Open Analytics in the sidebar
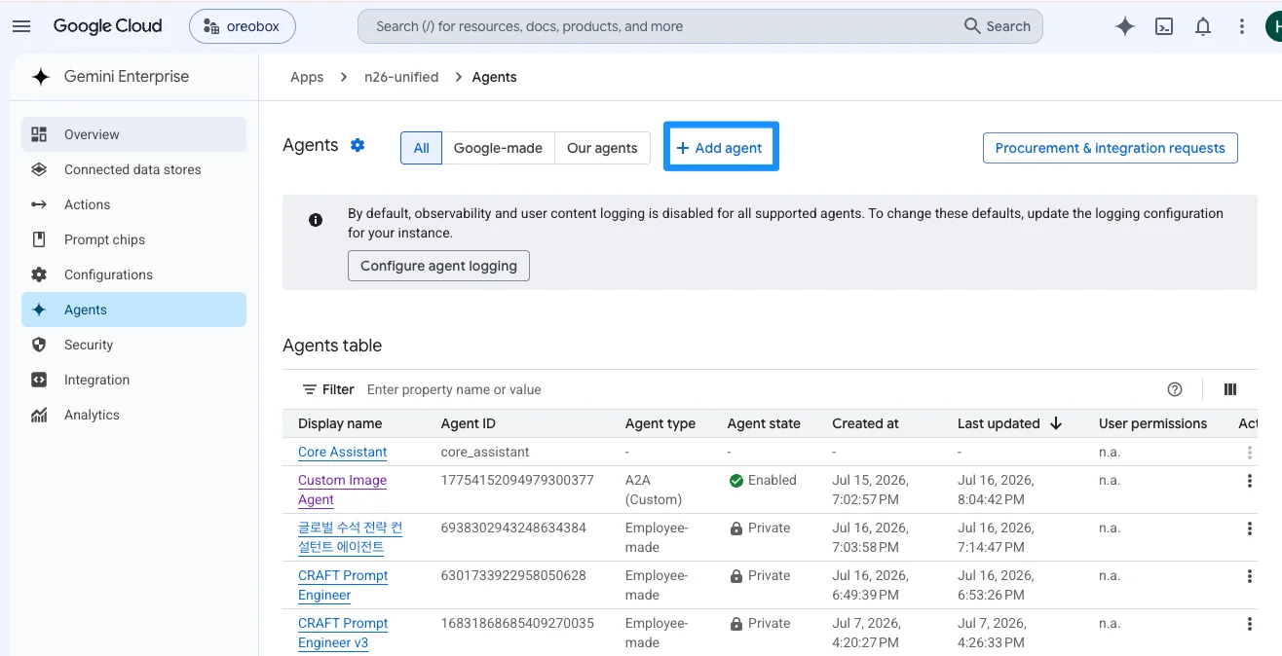Screen dimensions: 1282x656 click(x=133, y=415)
